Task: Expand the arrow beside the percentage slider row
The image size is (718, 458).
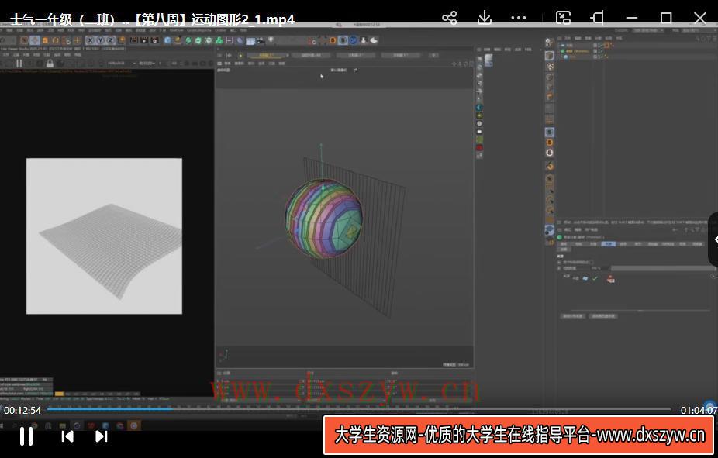Action: pyautogui.click(x=559, y=268)
